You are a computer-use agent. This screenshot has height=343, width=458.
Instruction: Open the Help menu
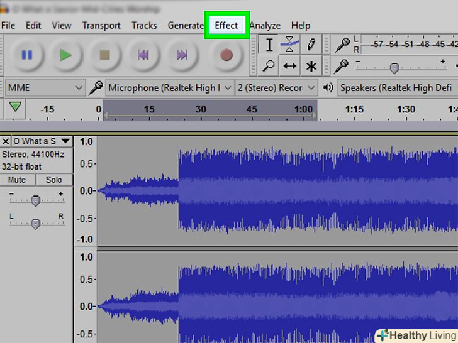(301, 26)
